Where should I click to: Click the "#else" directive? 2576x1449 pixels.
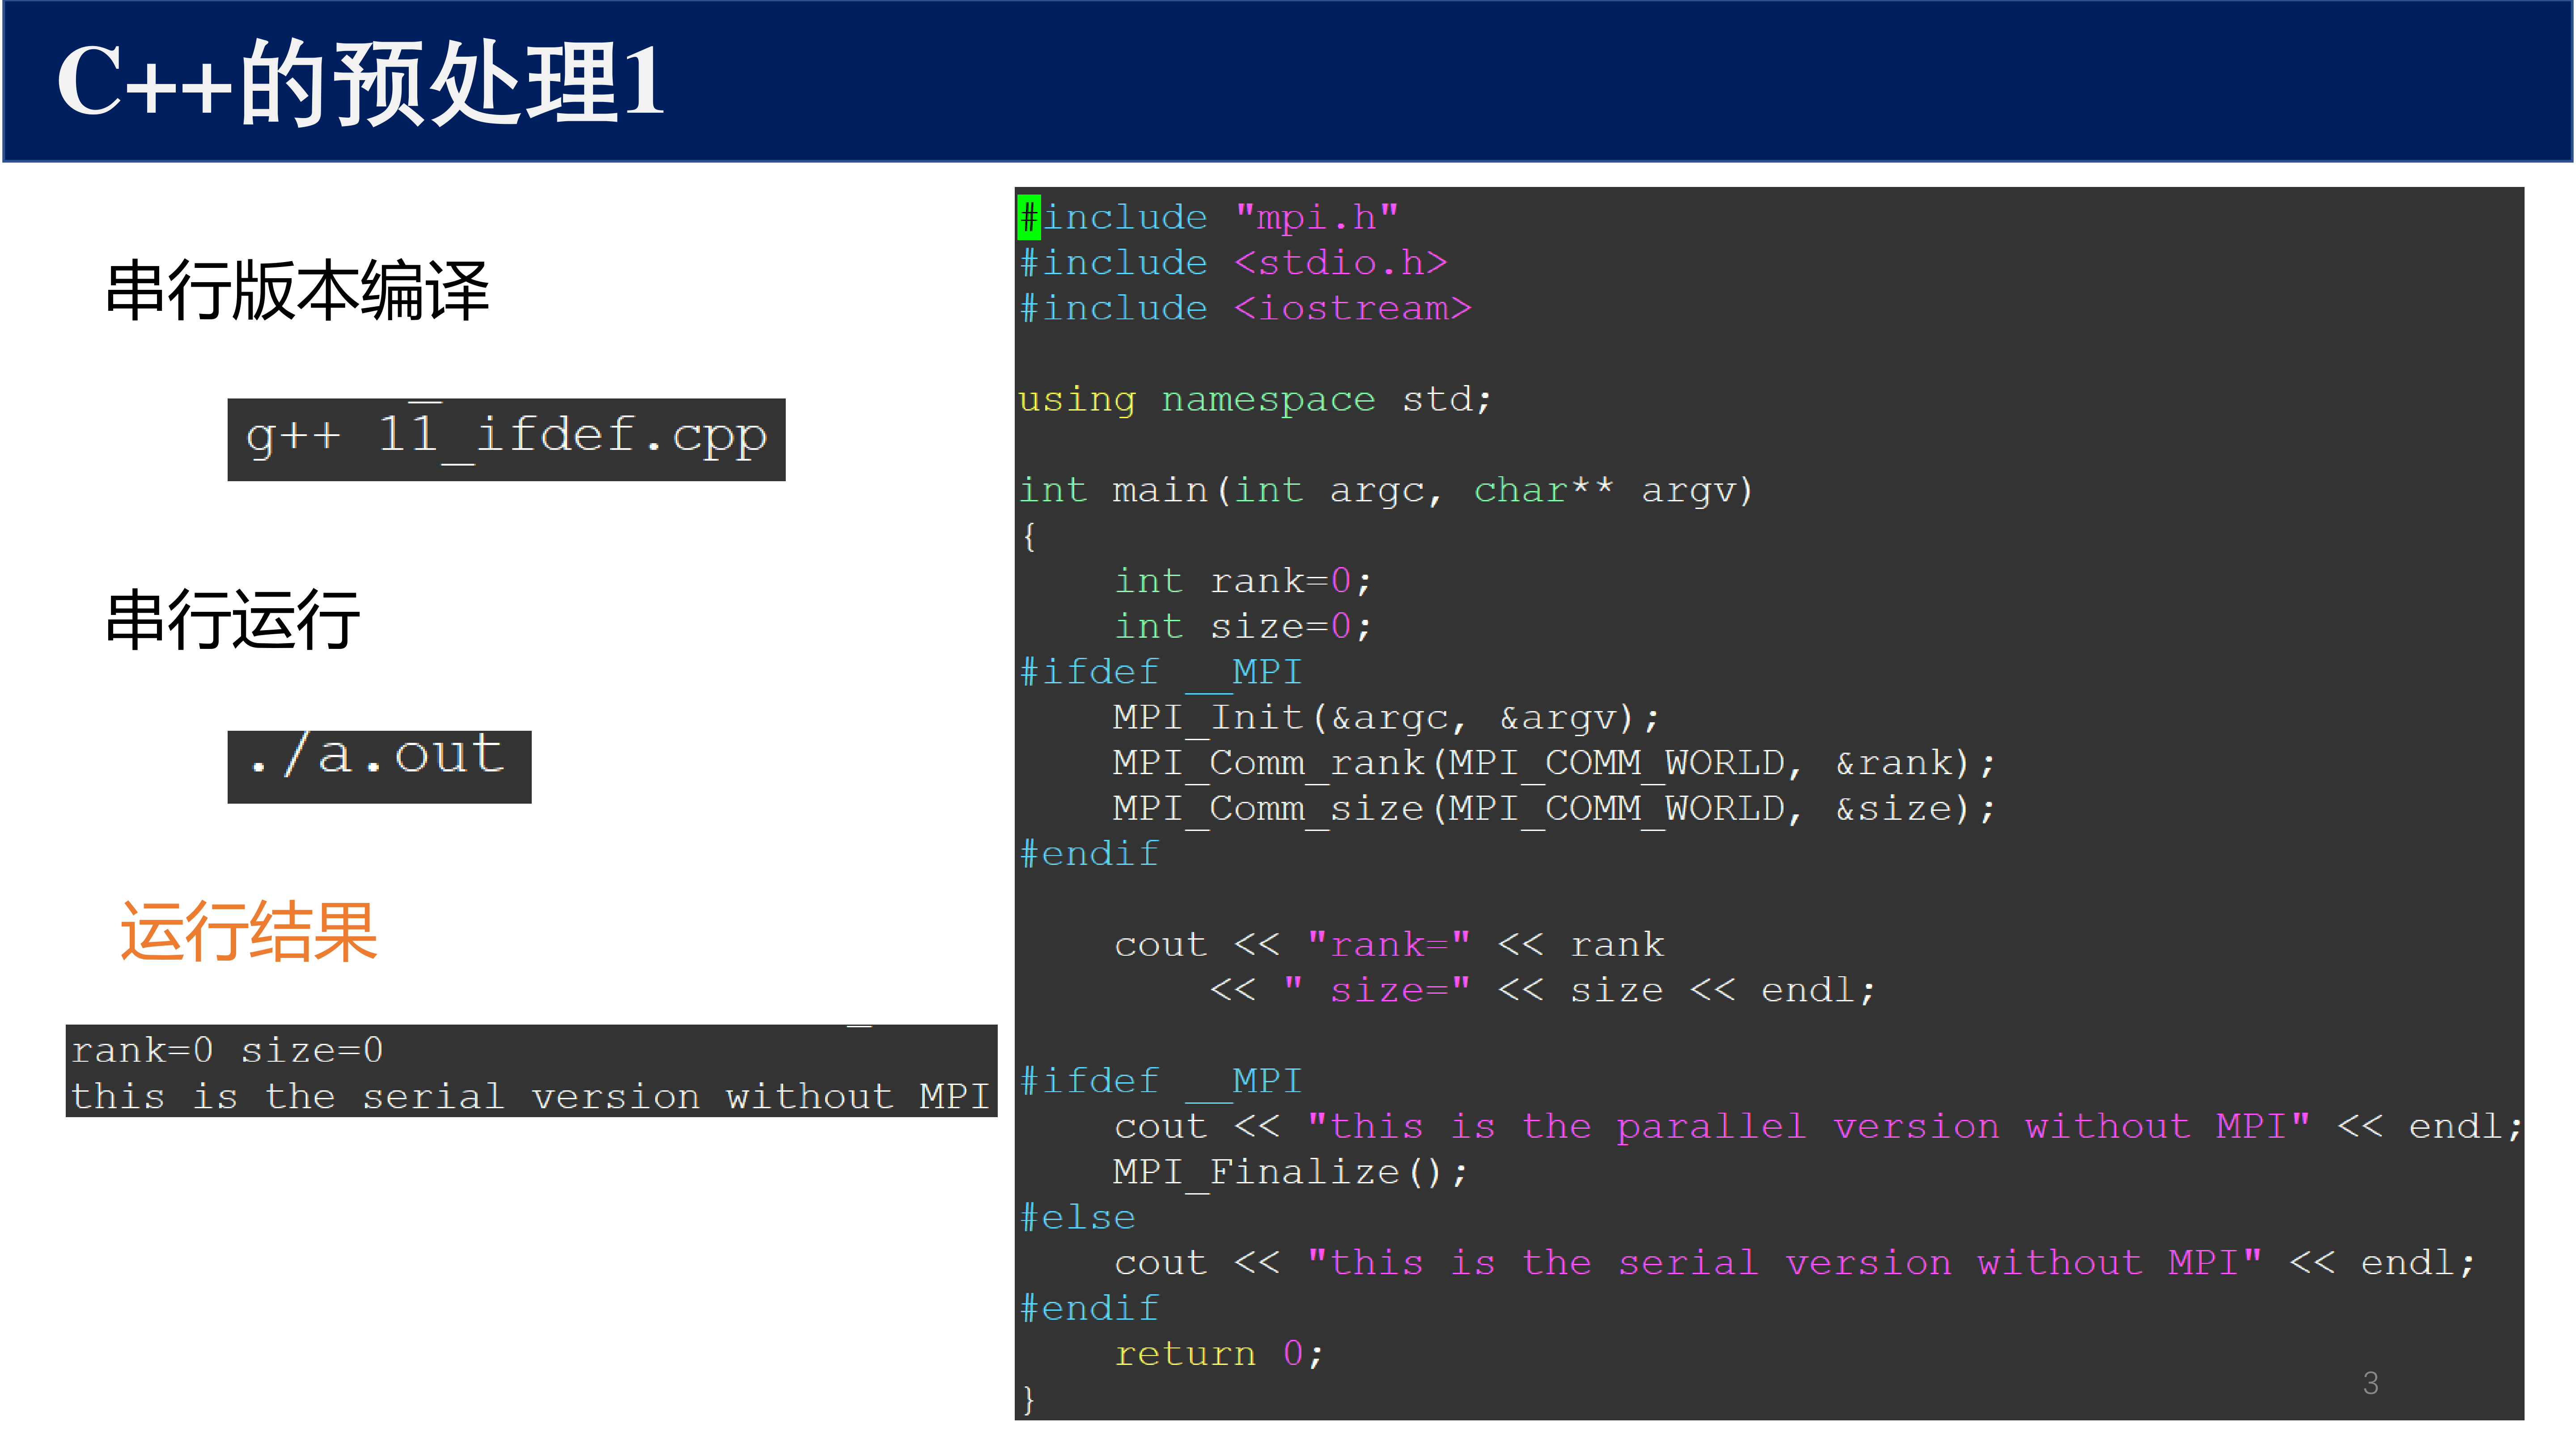1077,1218
